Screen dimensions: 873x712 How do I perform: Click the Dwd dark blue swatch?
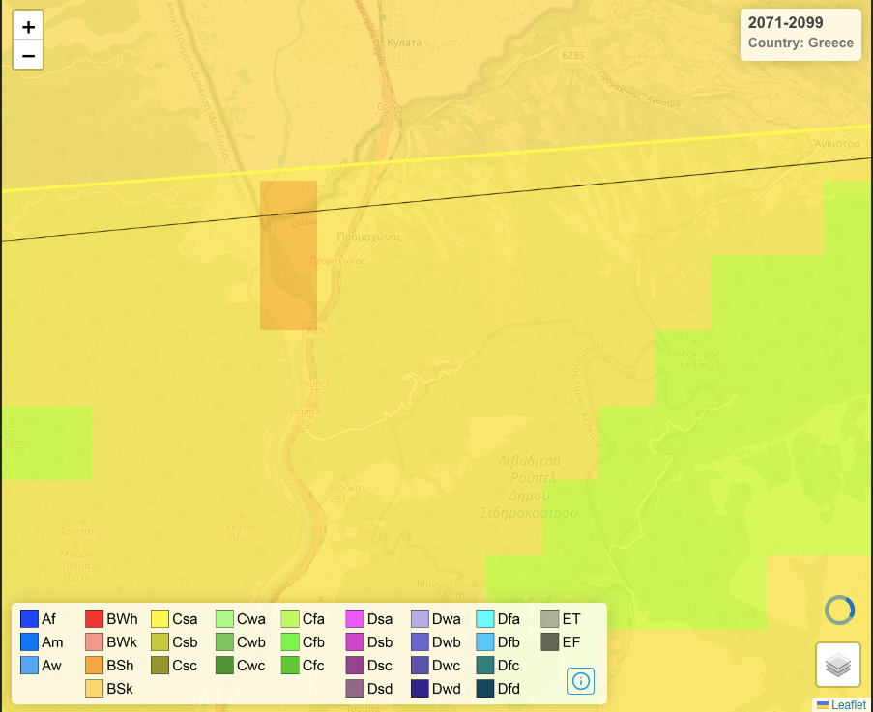pos(420,689)
